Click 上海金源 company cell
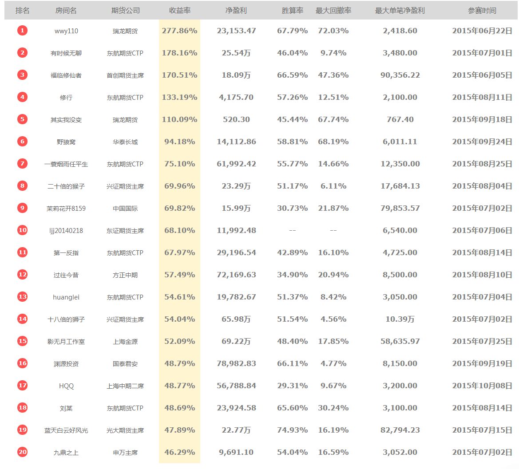Screen dimensions: 519x469 [x=125, y=341]
